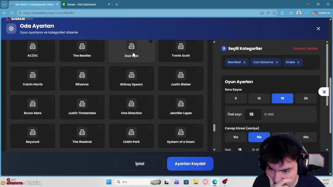
Task: Set Soru Sayısı to 20
Action: pos(306,98)
